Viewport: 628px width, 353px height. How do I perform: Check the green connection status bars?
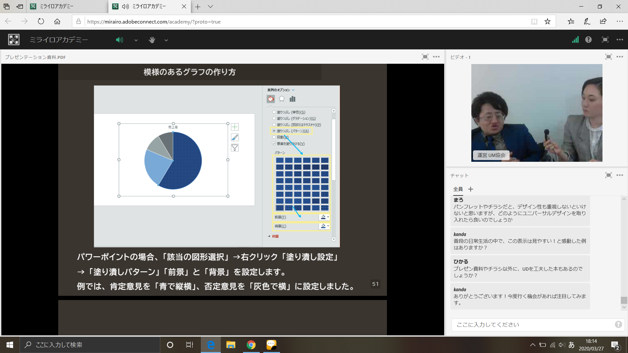575,40
